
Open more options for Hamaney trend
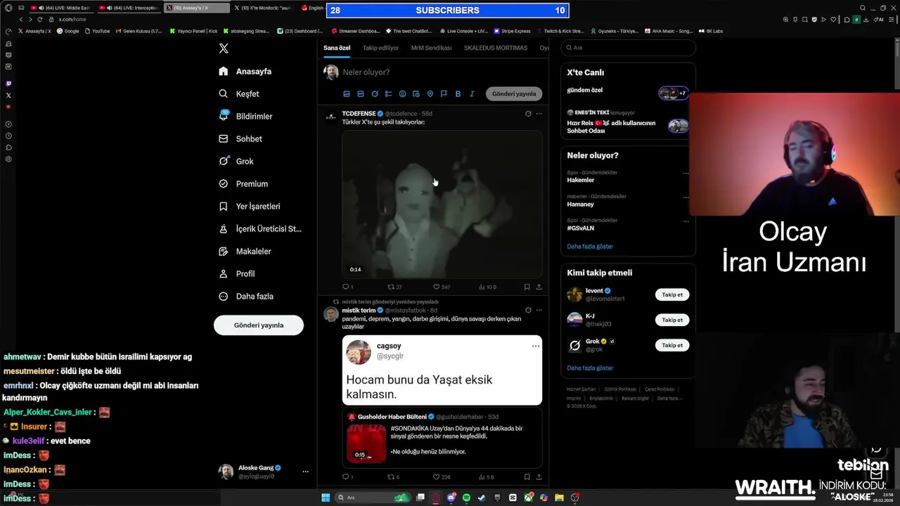click(686, 197)
